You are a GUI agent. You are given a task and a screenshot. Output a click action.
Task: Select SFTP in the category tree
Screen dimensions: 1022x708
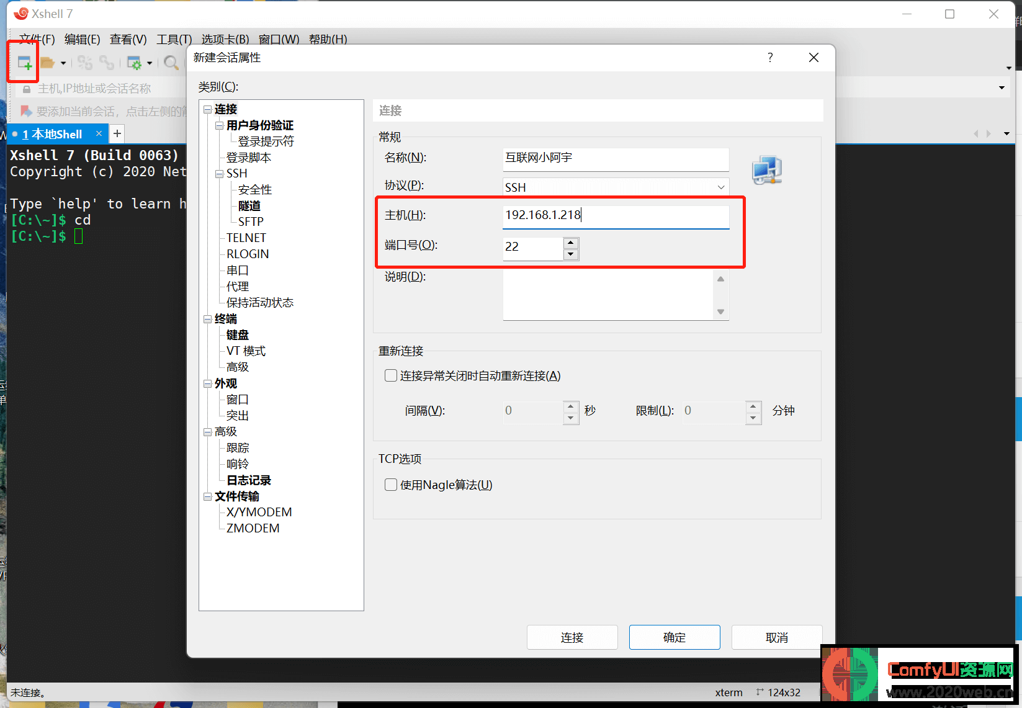[251, 222]
